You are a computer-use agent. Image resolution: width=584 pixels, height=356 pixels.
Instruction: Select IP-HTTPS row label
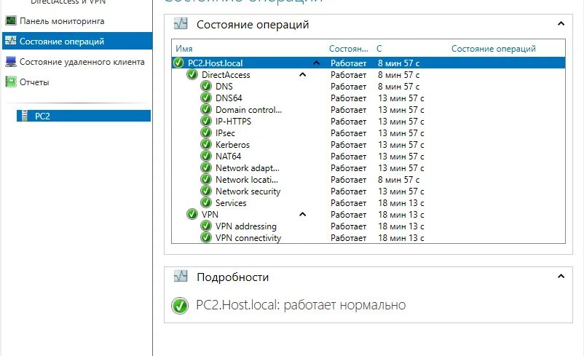pos(233,121)
